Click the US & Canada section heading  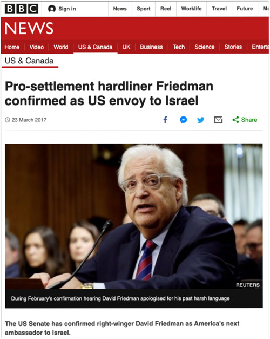pyautogui.click(x=29, y=61)
